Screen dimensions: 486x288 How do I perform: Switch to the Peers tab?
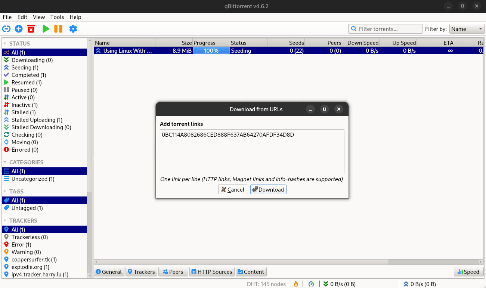click(x=173, y=272)
